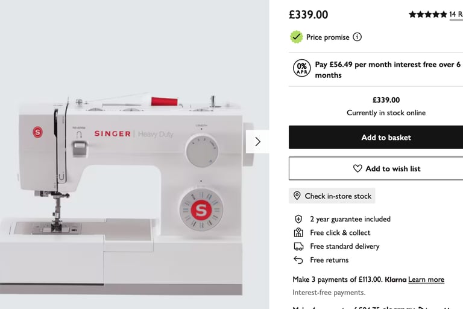Click the delivery van icon

(298, 246)
